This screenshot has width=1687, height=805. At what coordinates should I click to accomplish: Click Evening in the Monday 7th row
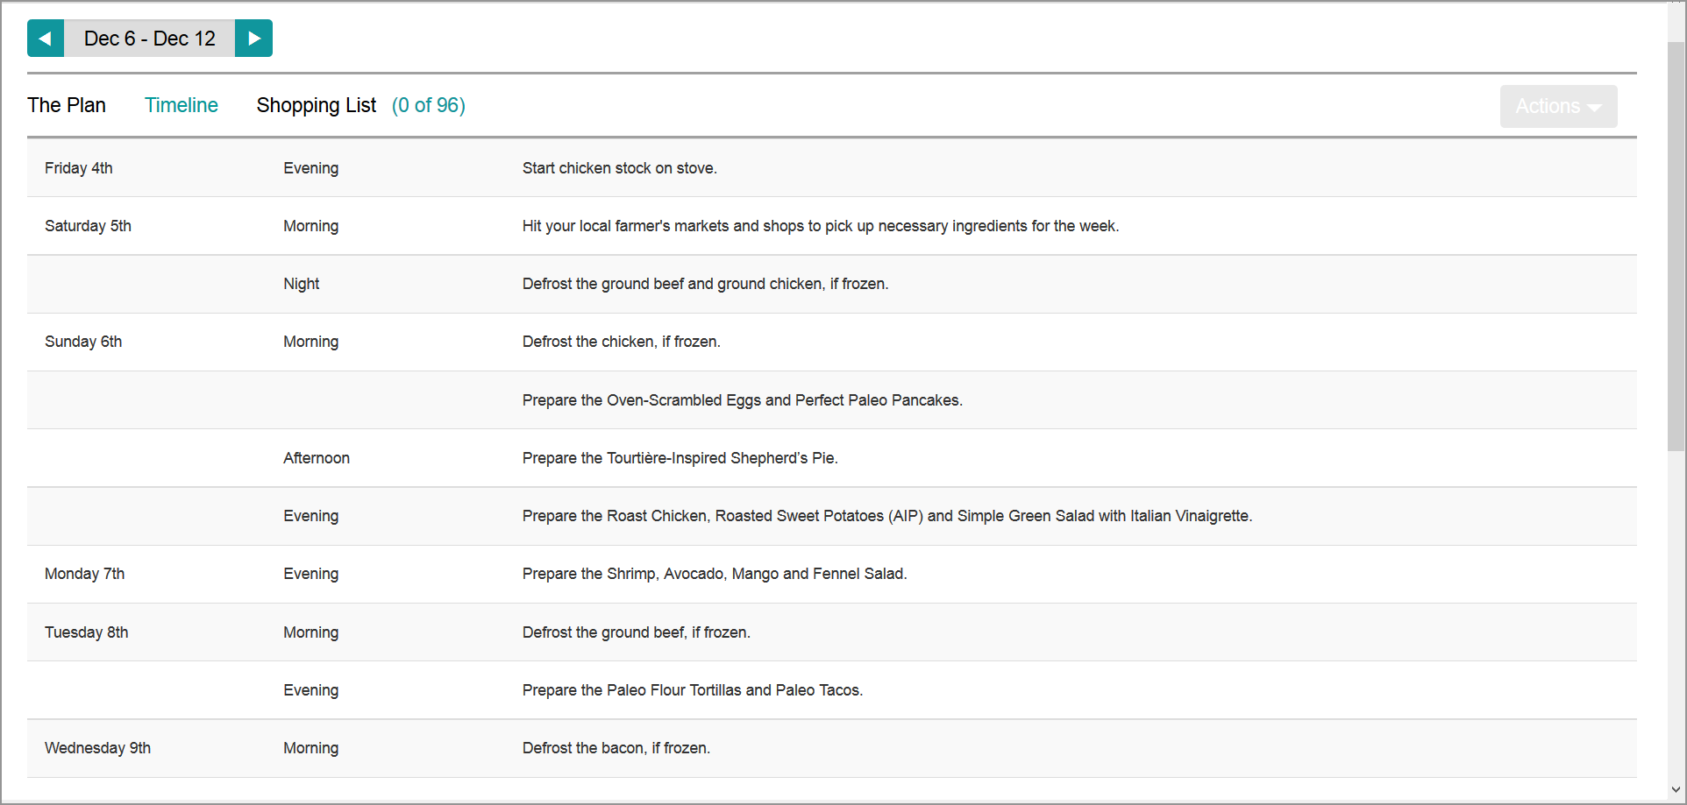point(311,574)
